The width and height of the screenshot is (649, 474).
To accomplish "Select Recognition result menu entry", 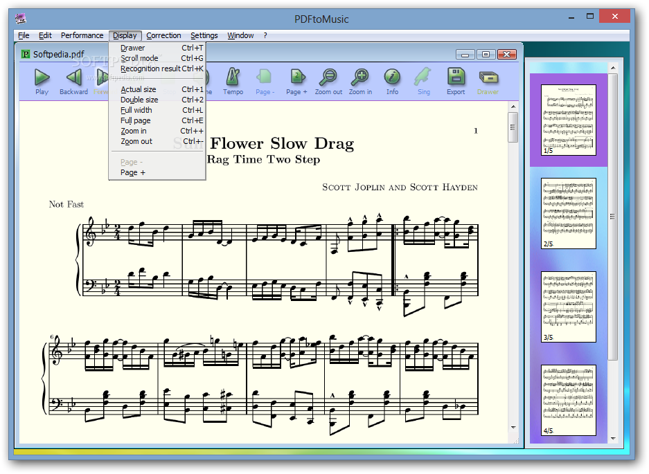I will click(x=157, y=69).
